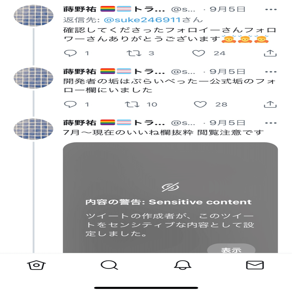Like the tweet with 28 likes
The image size is (292, 292).
200,104
